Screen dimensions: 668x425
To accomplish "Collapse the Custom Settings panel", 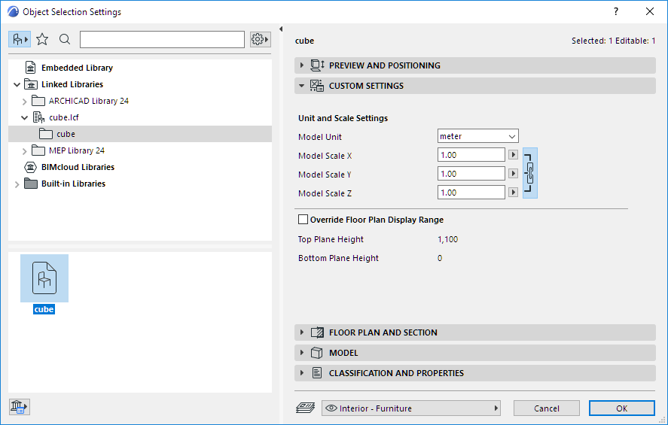I will click(303, 86).
